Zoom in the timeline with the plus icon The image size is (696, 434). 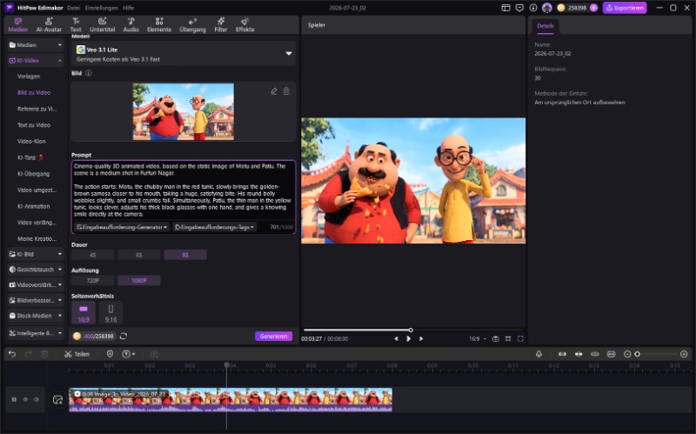click(x=684, y=354)
